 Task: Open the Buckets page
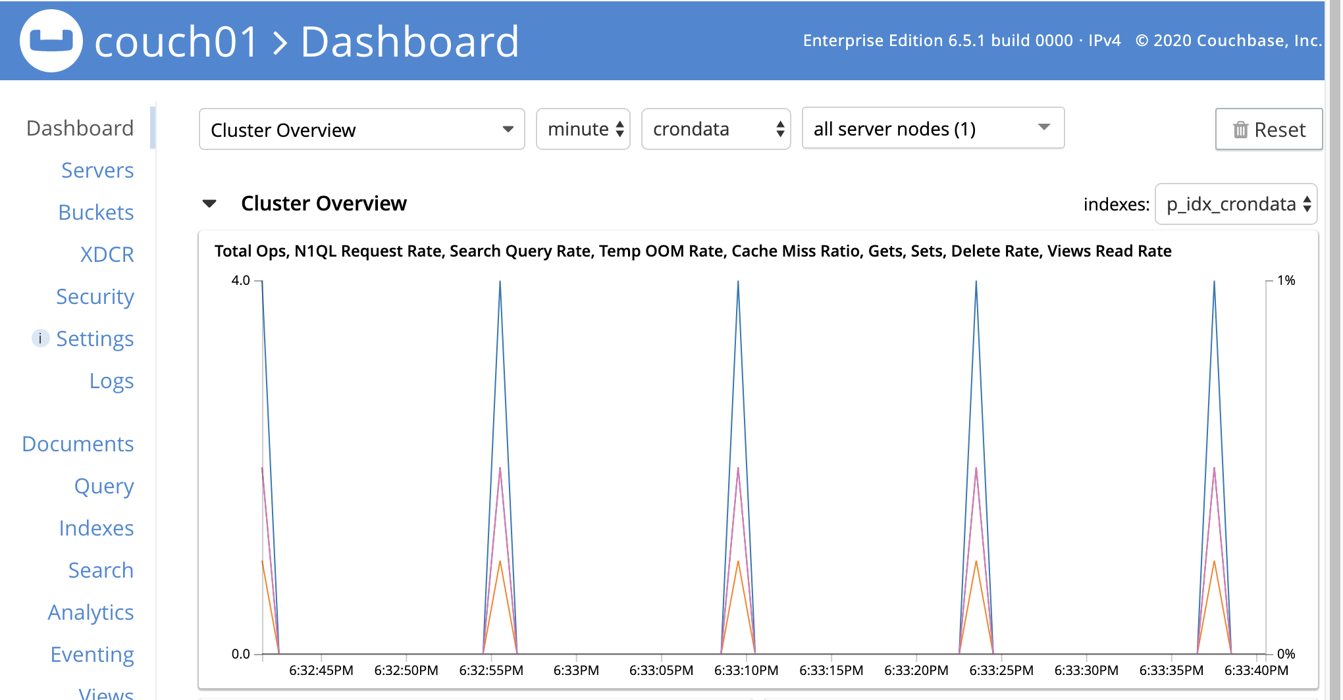(96, 212)
